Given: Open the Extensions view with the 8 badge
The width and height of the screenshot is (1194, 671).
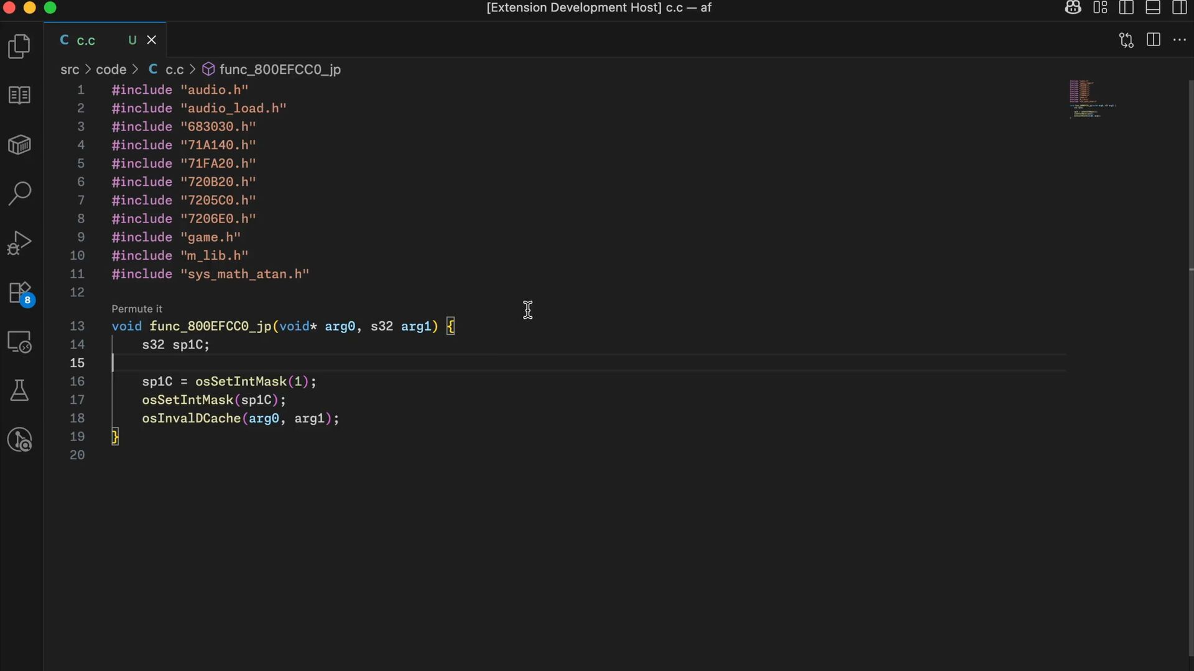Looking at the screenshot, I should point(19,293).
